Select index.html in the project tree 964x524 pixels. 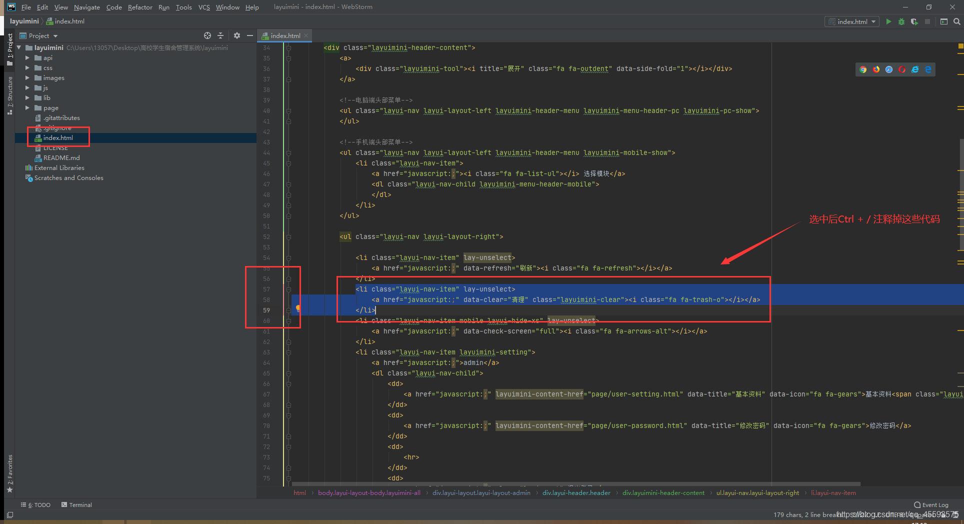[x=135, y=138]
